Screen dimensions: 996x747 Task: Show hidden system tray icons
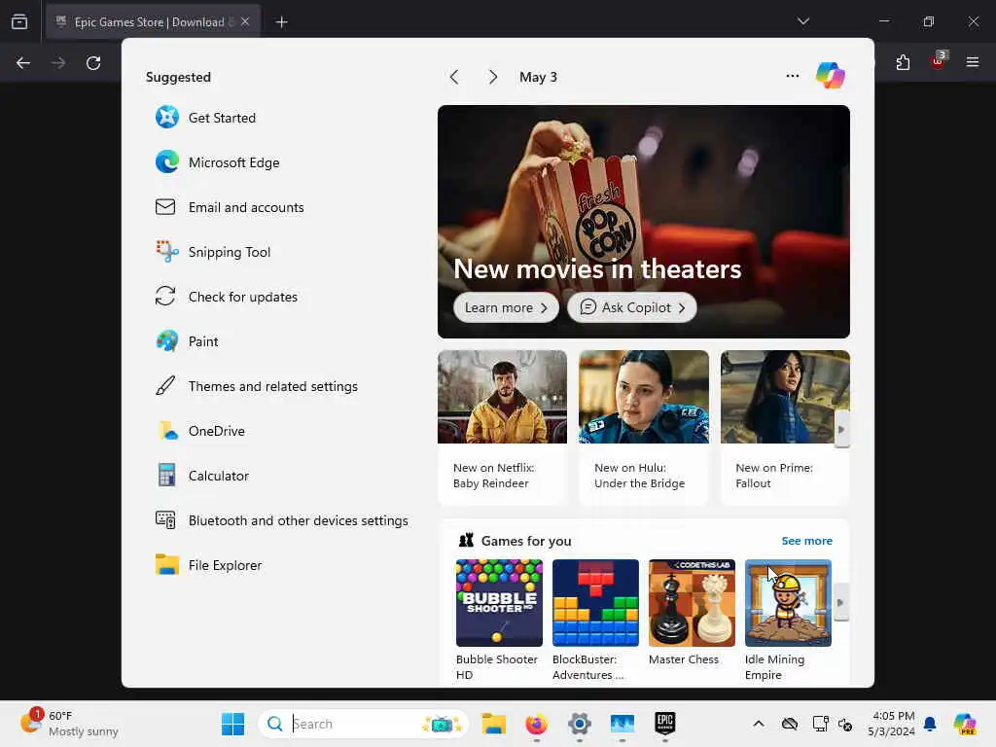point(759,724)
